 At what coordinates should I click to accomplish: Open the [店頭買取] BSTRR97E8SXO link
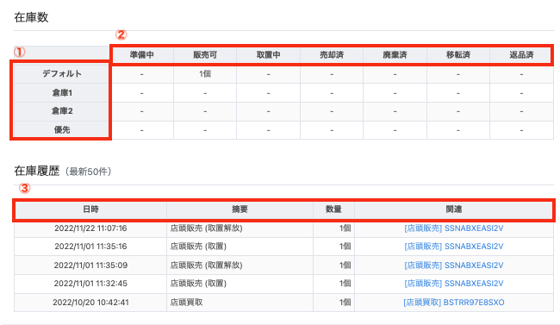453,303
